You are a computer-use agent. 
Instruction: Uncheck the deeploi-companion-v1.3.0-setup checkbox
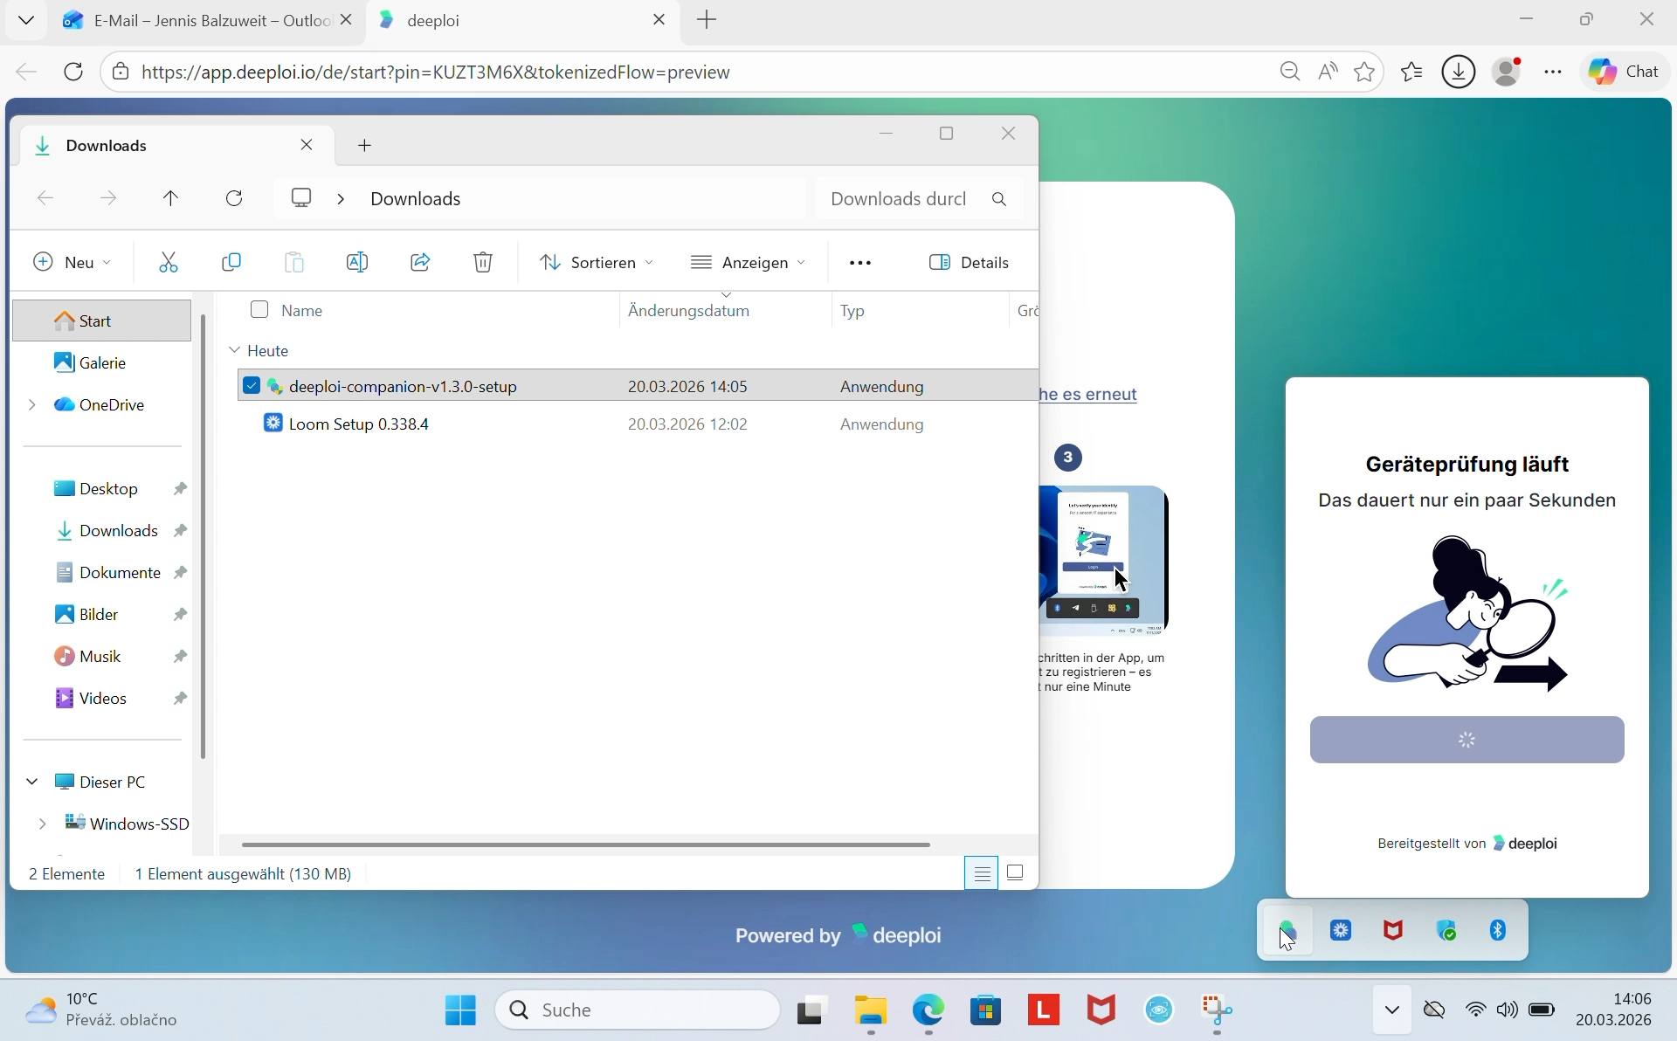point(252,386)
